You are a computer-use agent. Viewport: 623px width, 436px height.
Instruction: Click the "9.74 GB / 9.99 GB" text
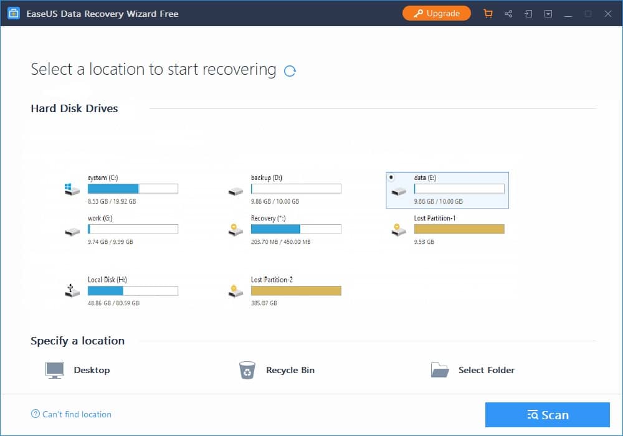pyautogui.click(x=110, y=242)
